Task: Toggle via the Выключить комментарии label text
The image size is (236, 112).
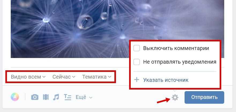Action: tap(176, 48)
